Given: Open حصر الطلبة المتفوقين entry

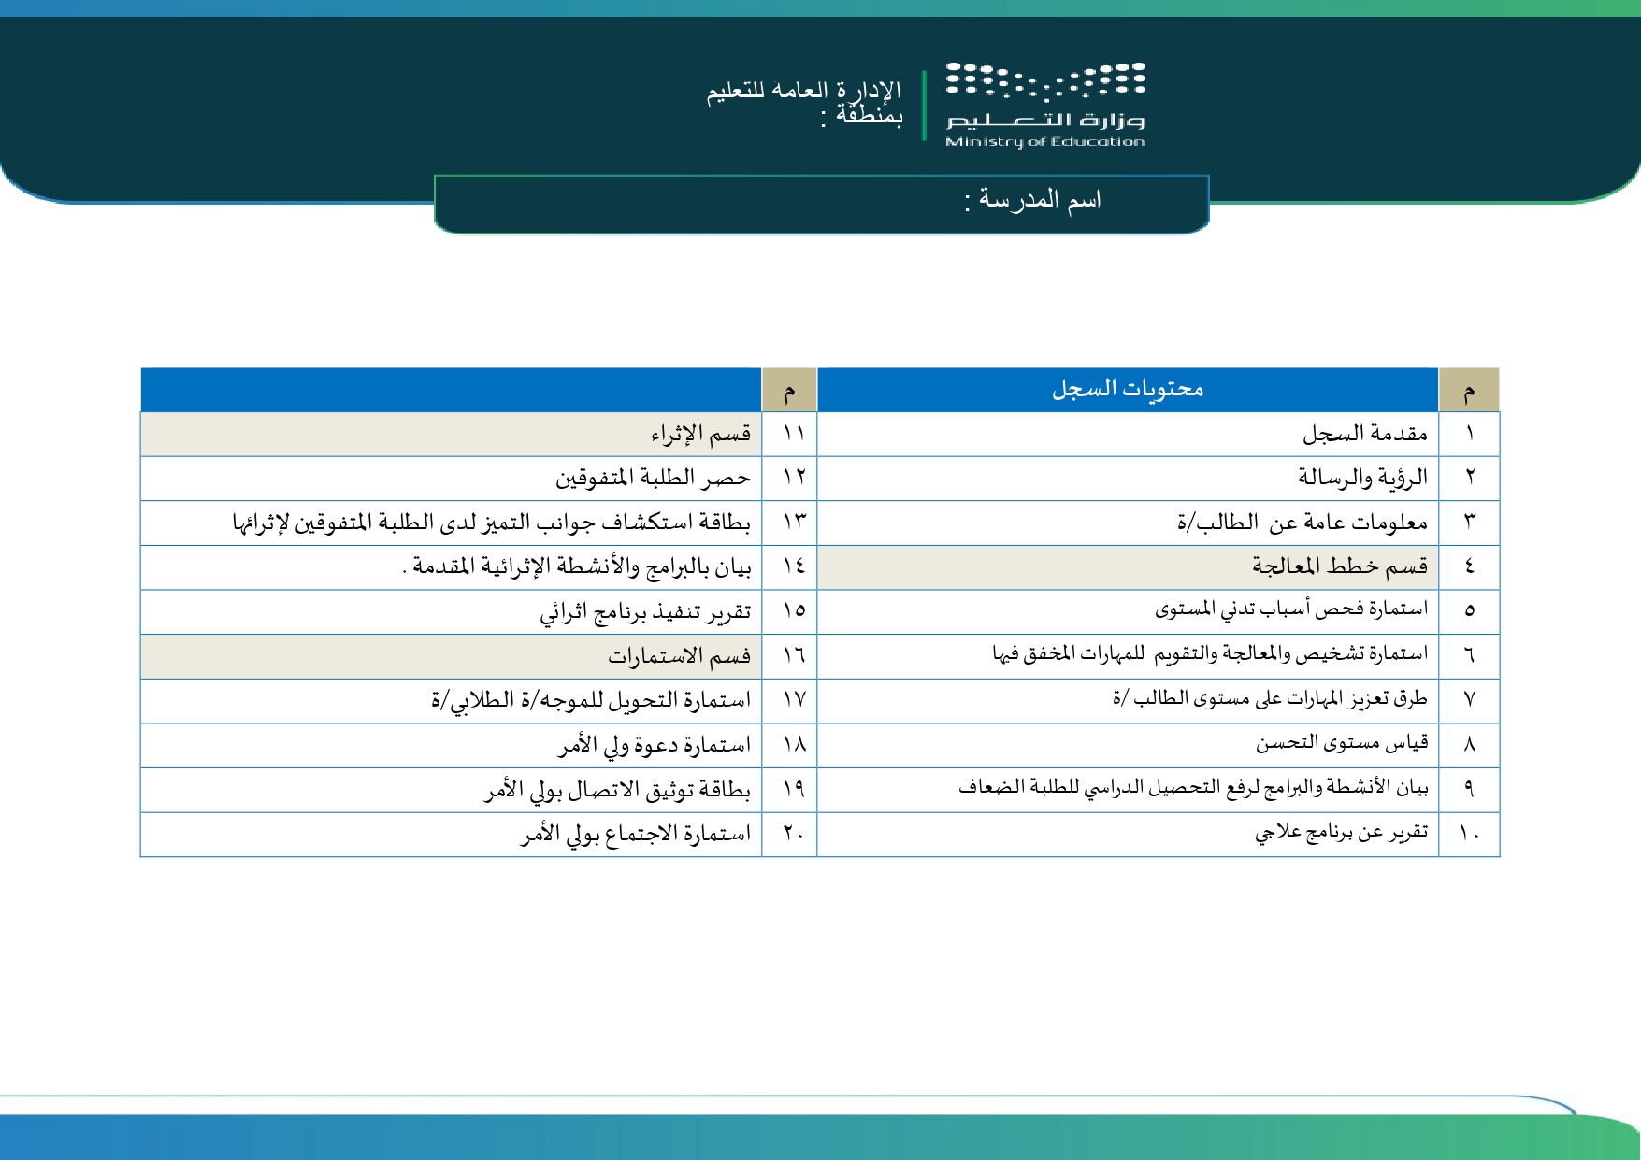Looking at the screenshot, I should click(x=653, y=478).
